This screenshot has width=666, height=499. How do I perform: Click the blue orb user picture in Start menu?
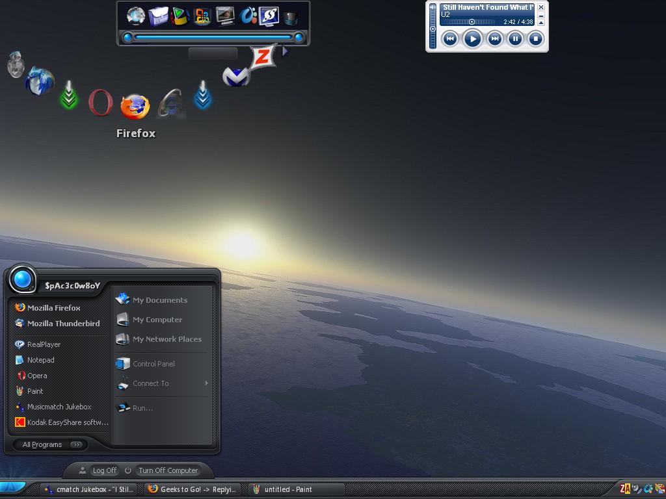[x=23, y=279]
